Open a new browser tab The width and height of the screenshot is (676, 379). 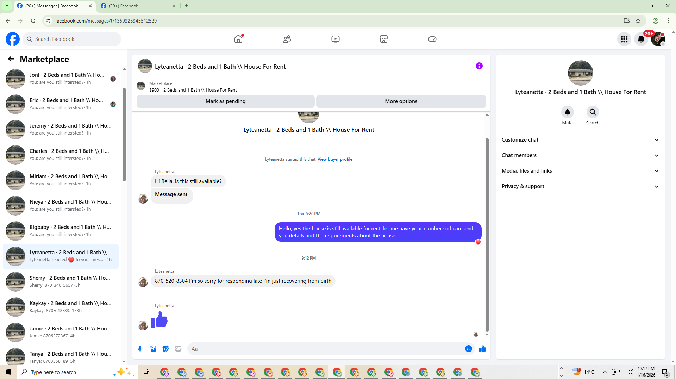187,6
